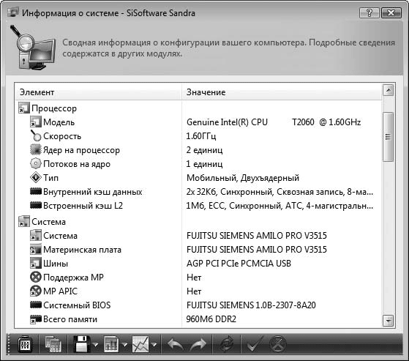Open the dropdown arrow next to save icon
409x361 pixels.
pos(96,345)
